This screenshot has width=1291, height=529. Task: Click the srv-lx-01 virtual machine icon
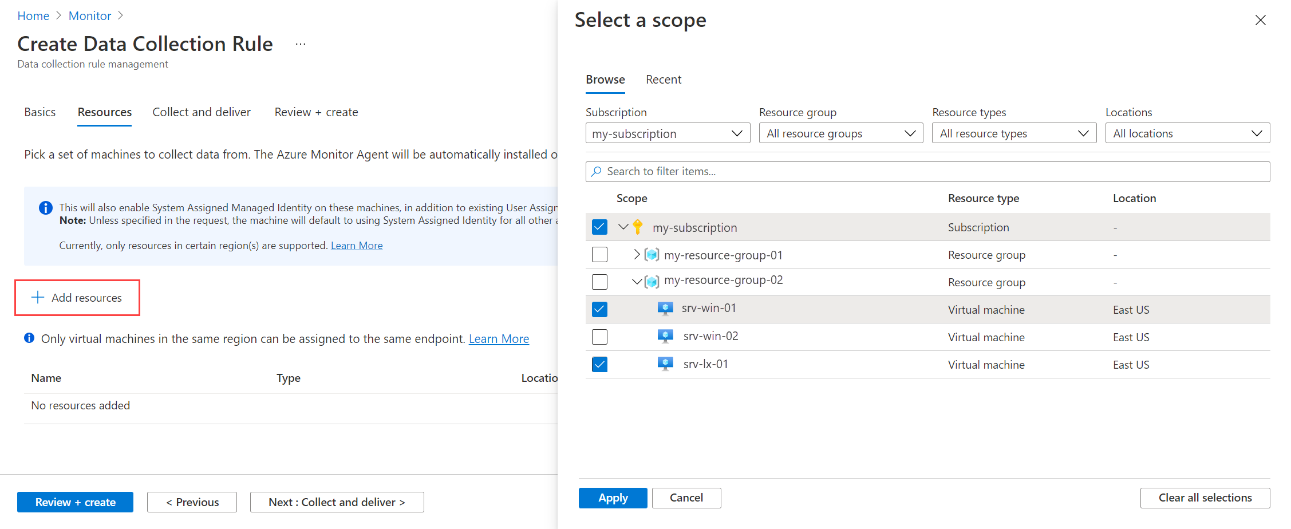(x=665, y=364)
